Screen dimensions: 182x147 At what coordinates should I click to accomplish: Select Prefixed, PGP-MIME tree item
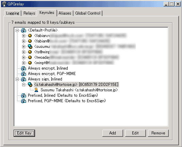[67, 101]
